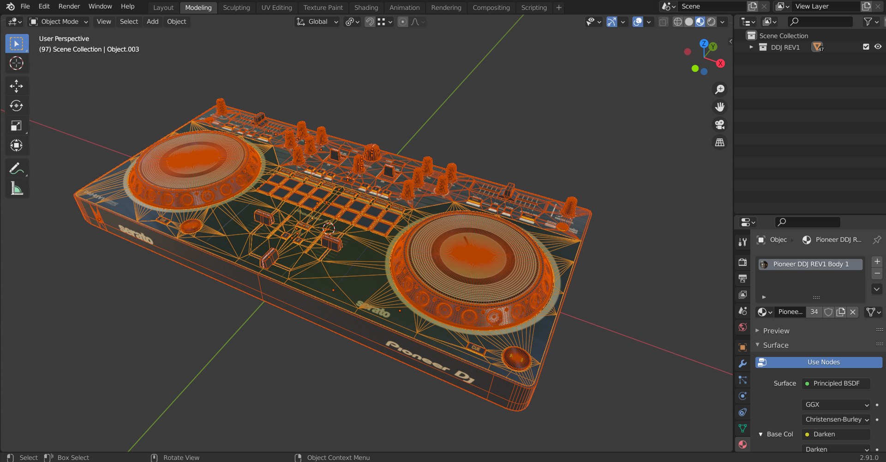Open the viewport Add menu
This screenshot has height=462, width=886.
point(152,22)
